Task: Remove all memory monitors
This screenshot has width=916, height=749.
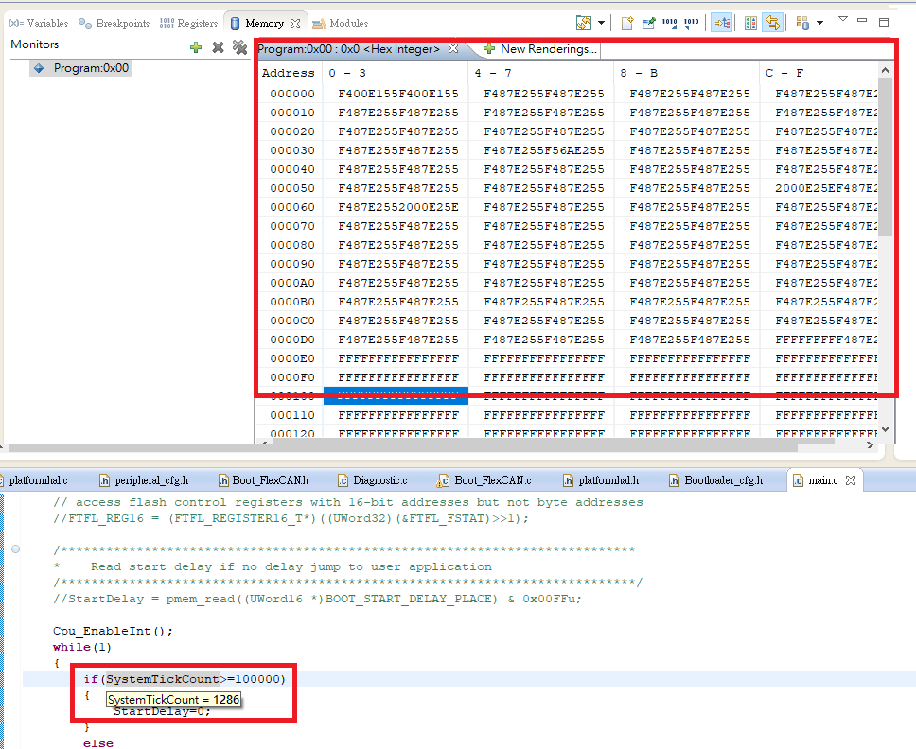Action: [x=239, y=47]
